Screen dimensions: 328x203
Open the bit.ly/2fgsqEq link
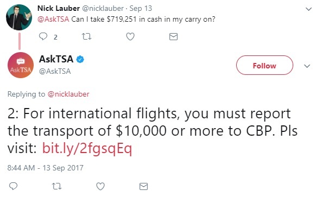87,148
